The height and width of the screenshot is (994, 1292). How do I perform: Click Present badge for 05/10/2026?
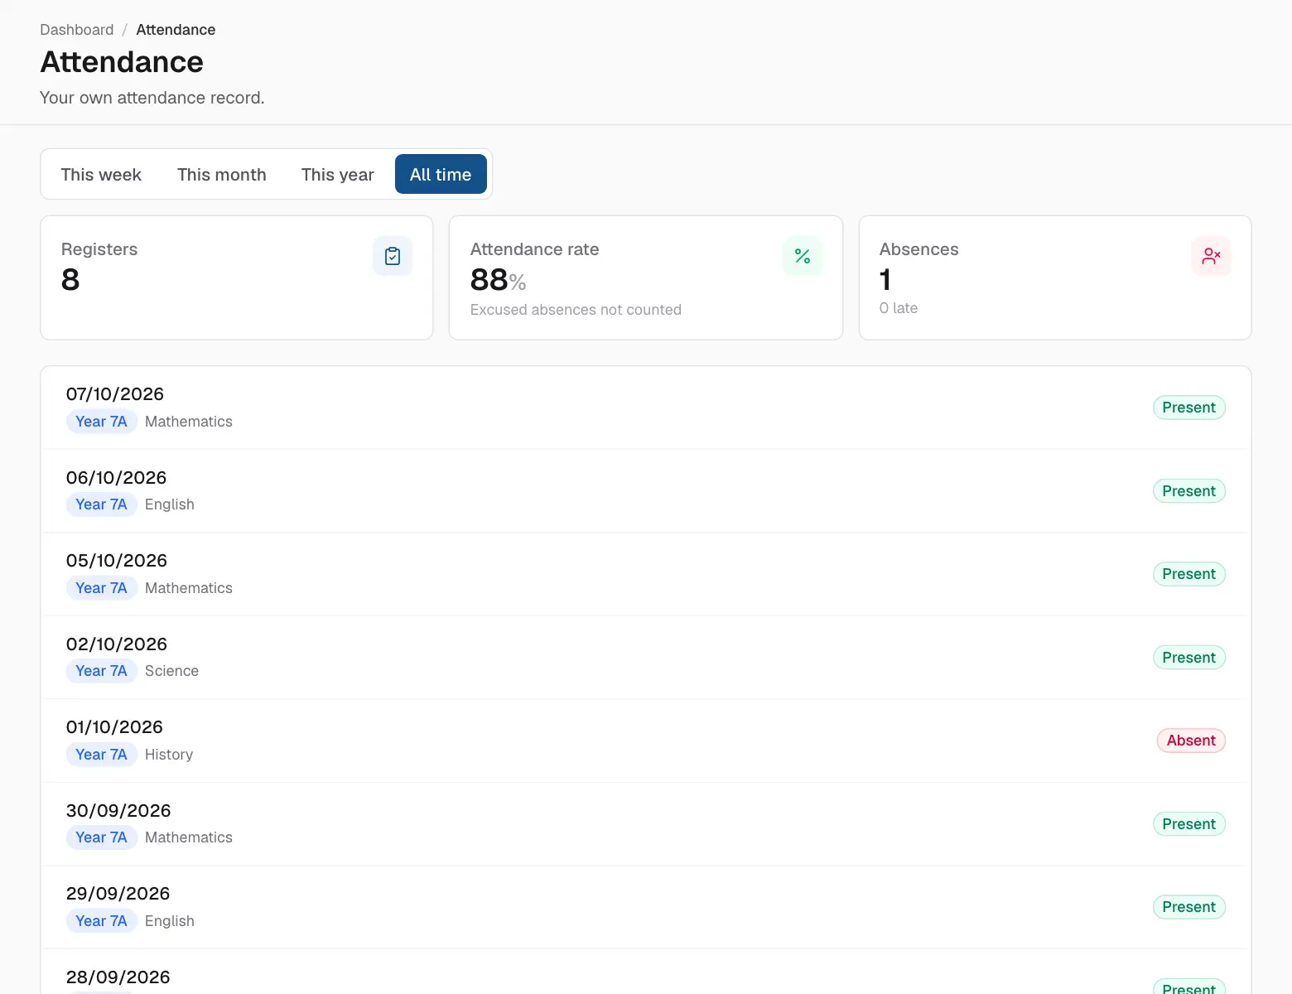pyautogui.click(x=1188, y=574)
